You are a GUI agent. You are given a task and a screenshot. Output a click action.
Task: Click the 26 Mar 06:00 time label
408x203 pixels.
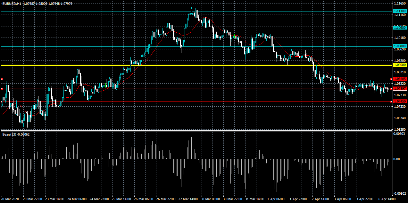(x=144, y=199)
